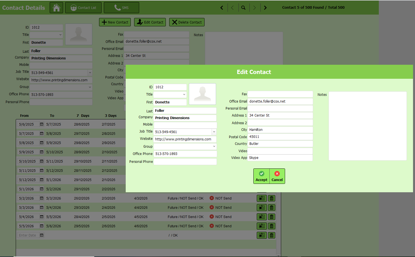Open calendar picker for From date 5/12/2025

42,180
